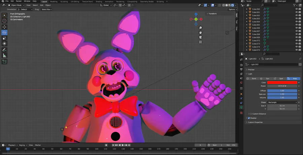The image size is (303, 155).
Task: Toggle the camera view icon
Action: point(200,37)
